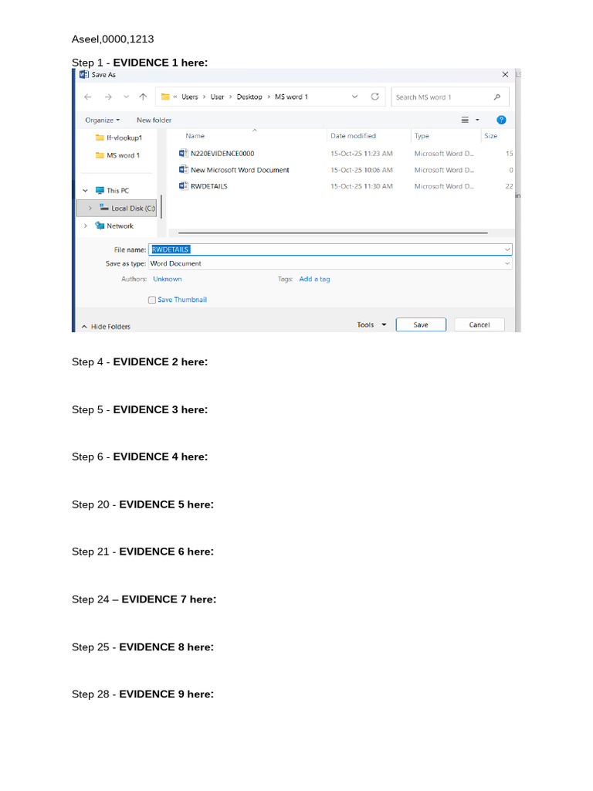Screen dimensions: 593x791
Task: Select New Microsoft Word Document file
Action: 240,170
